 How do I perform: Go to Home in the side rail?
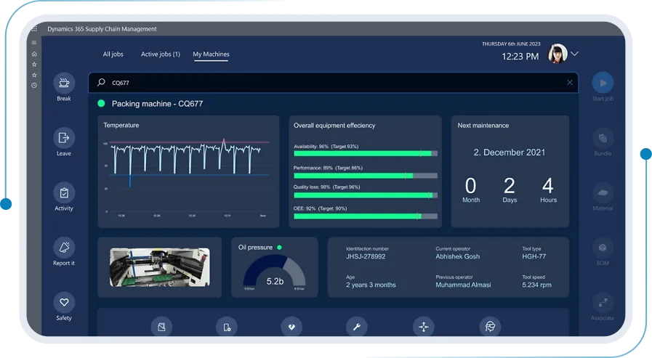click(x=34, y=54)
